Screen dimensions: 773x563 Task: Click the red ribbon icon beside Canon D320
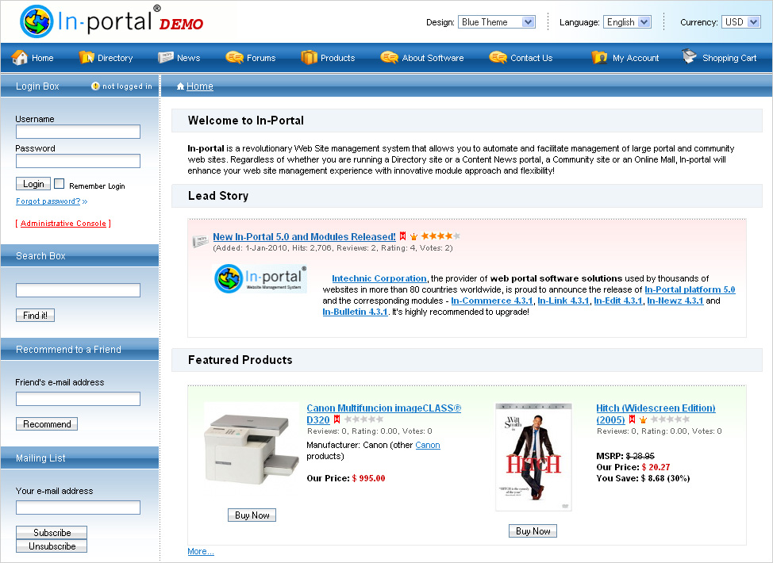pyautogui.click(x=337, y=419)
